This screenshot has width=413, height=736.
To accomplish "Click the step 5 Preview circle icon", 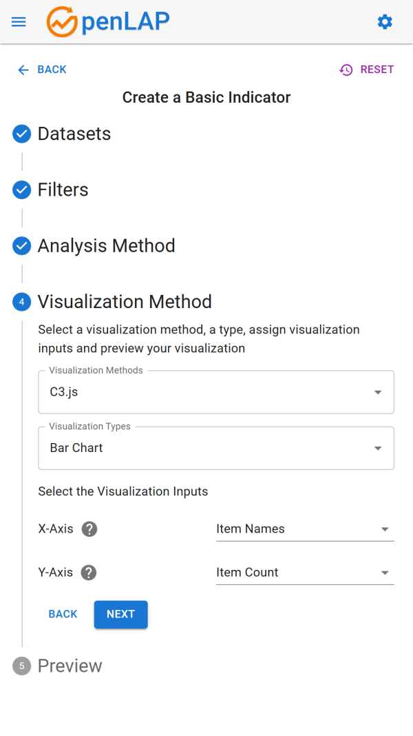I will [22, 666].
